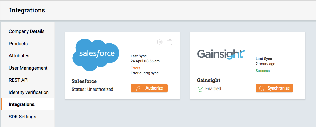Click the Salesforce cloud logo
This screenshot has height=127, width=316.
[96, 55]
